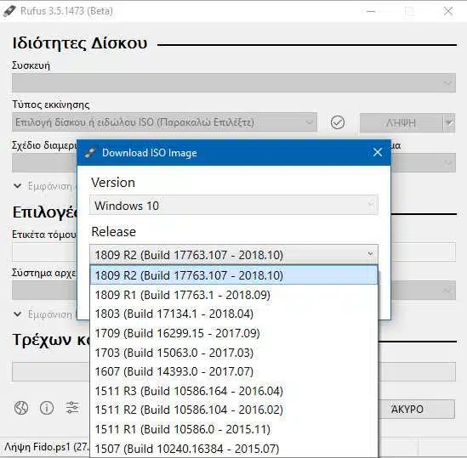The image size is (467, 458).
Task: Click the ΛΗΨΗ download button
Action: pos(401,122)
